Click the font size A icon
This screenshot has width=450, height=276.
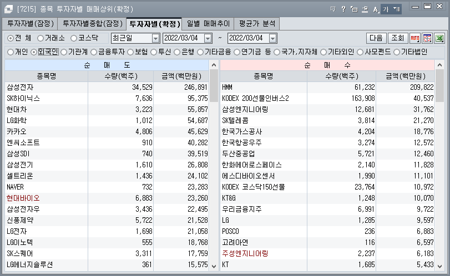[376, 9]
